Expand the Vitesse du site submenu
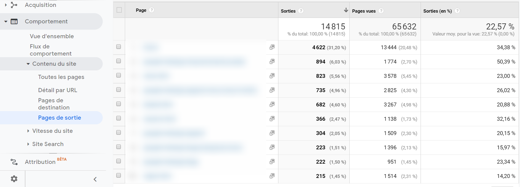The height and width of the screenshot is (187, 520). (28, 131)
